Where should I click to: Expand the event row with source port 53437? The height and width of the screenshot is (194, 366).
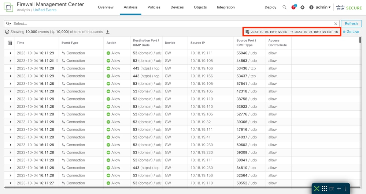(x=10, y=76)
